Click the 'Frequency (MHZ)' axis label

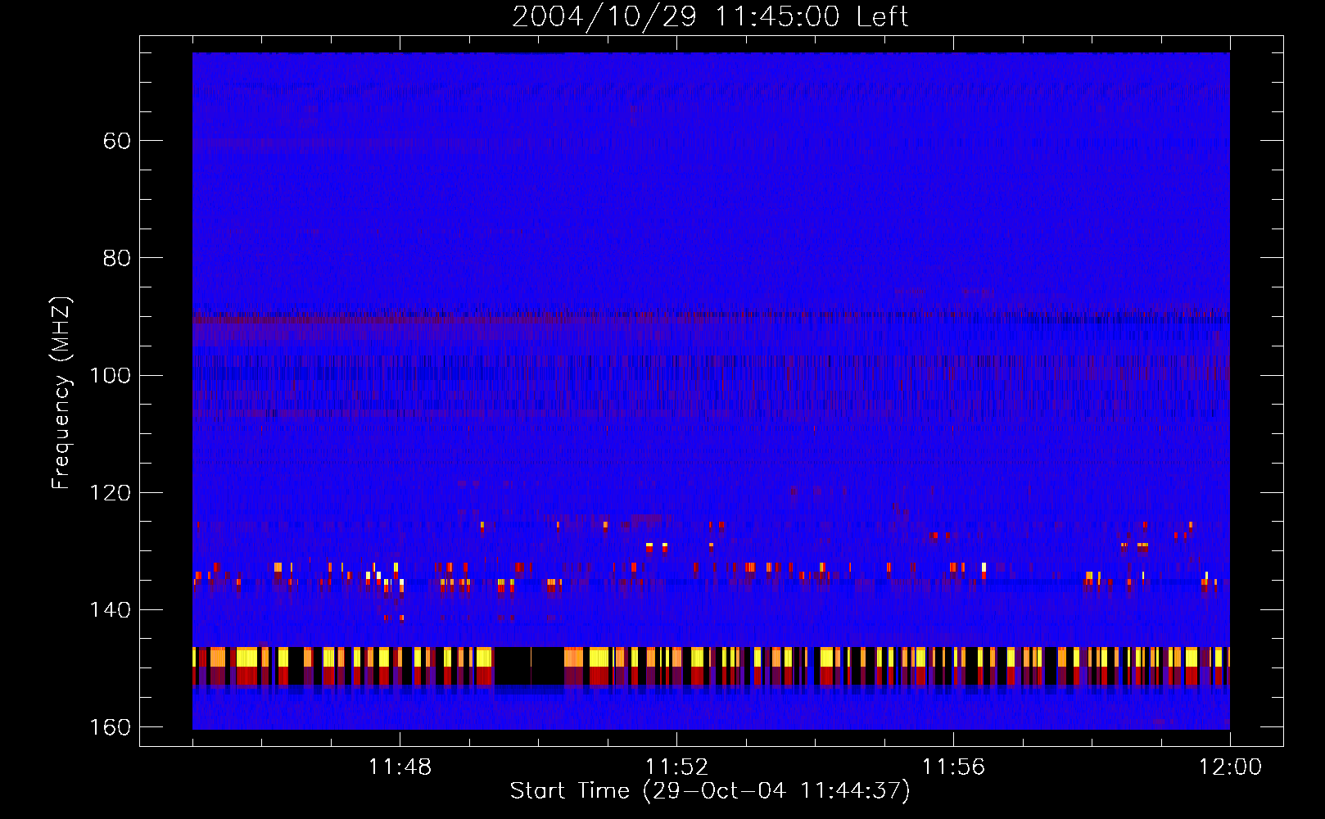[61, 393]
